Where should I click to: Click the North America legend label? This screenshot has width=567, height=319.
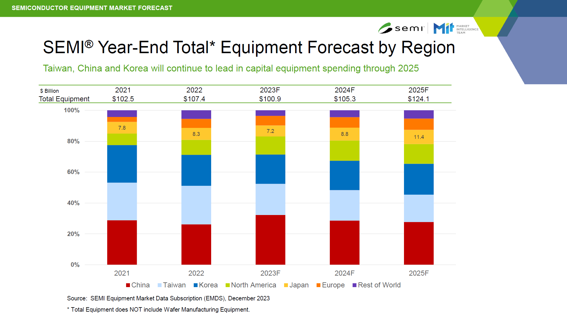(x=254, y=285)
